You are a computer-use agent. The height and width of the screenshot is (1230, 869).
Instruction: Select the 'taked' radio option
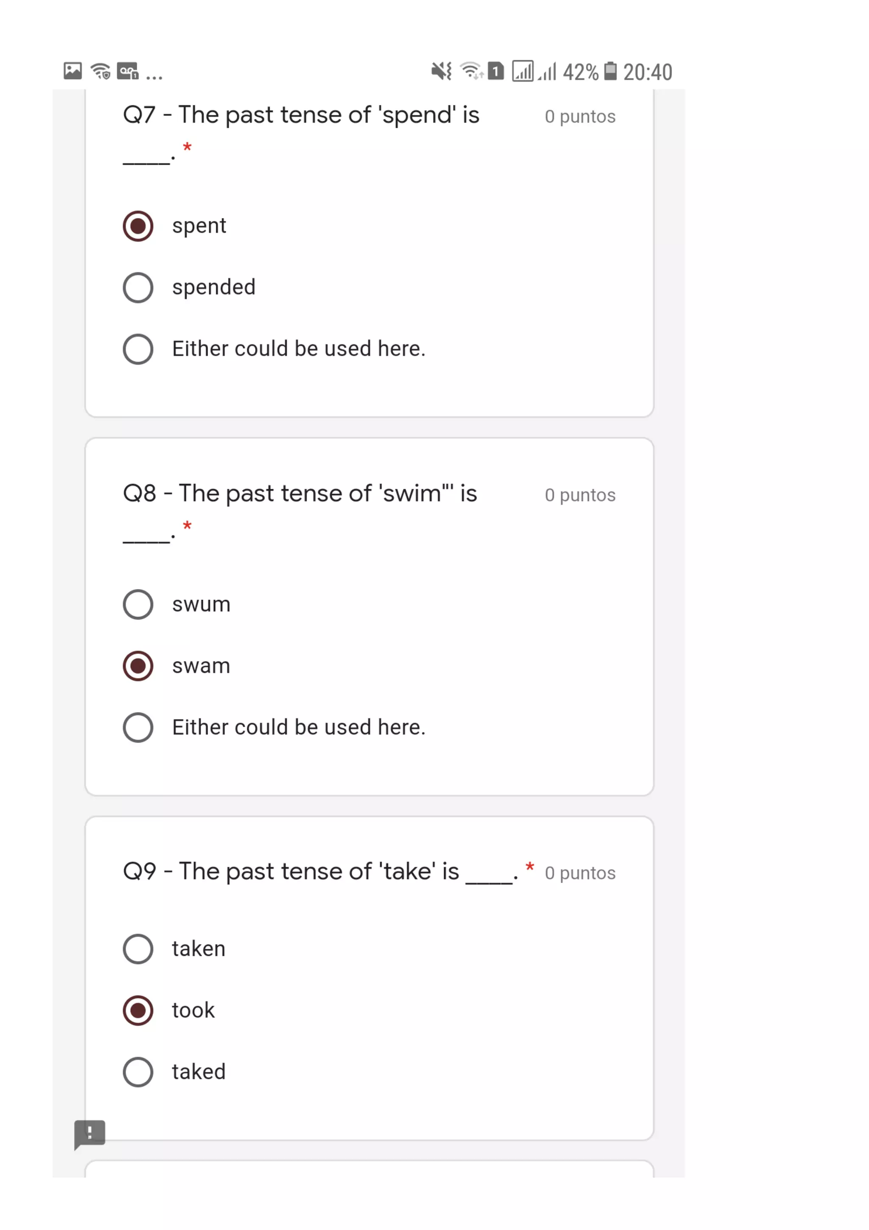[x=138, y=1072]
